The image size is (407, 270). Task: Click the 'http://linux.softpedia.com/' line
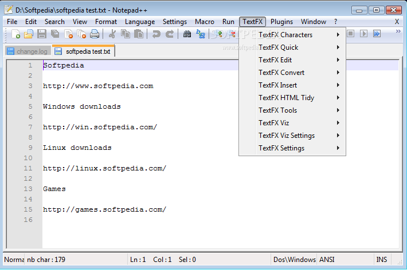pyautogui.click(x=104, y=168)
